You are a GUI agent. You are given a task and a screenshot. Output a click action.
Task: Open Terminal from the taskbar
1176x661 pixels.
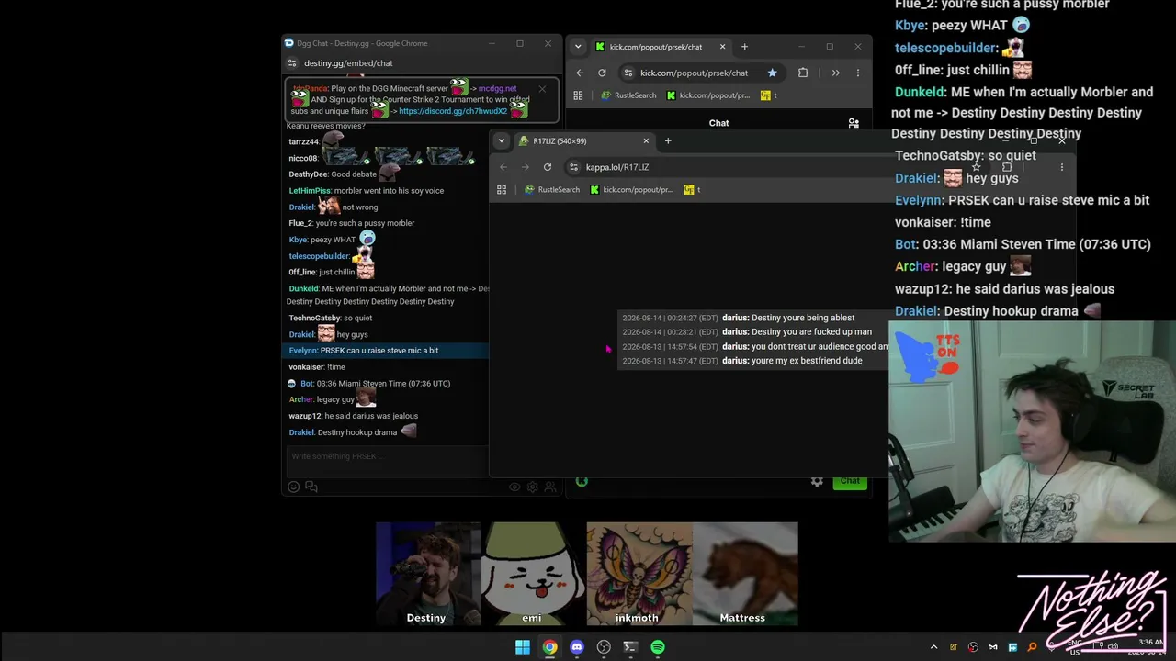630,647
